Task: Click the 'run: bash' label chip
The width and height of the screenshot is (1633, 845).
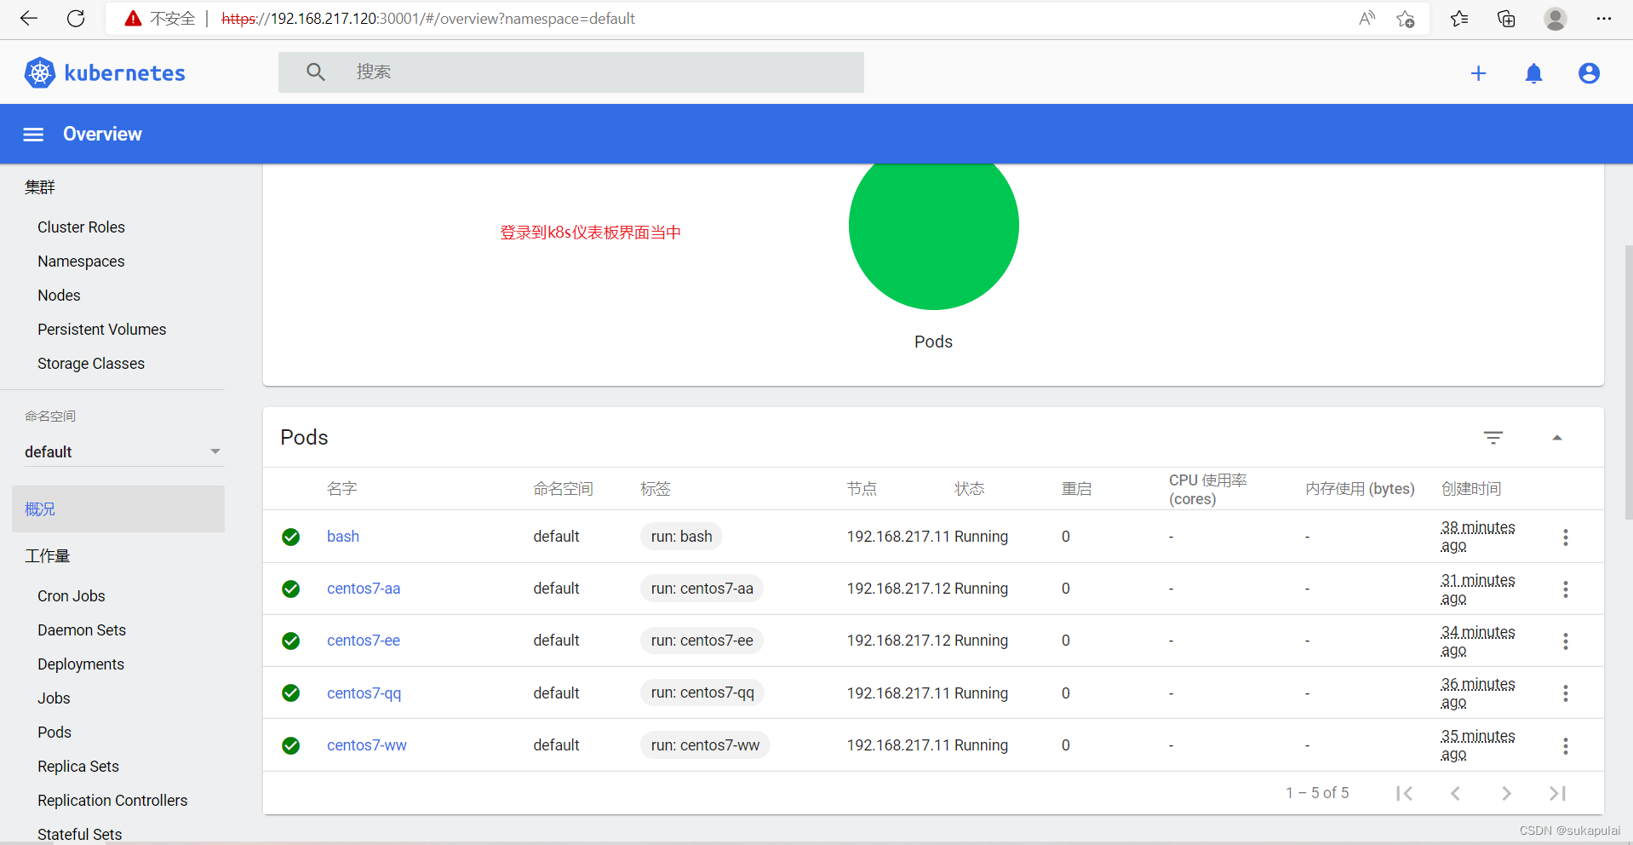Action: 682,537
